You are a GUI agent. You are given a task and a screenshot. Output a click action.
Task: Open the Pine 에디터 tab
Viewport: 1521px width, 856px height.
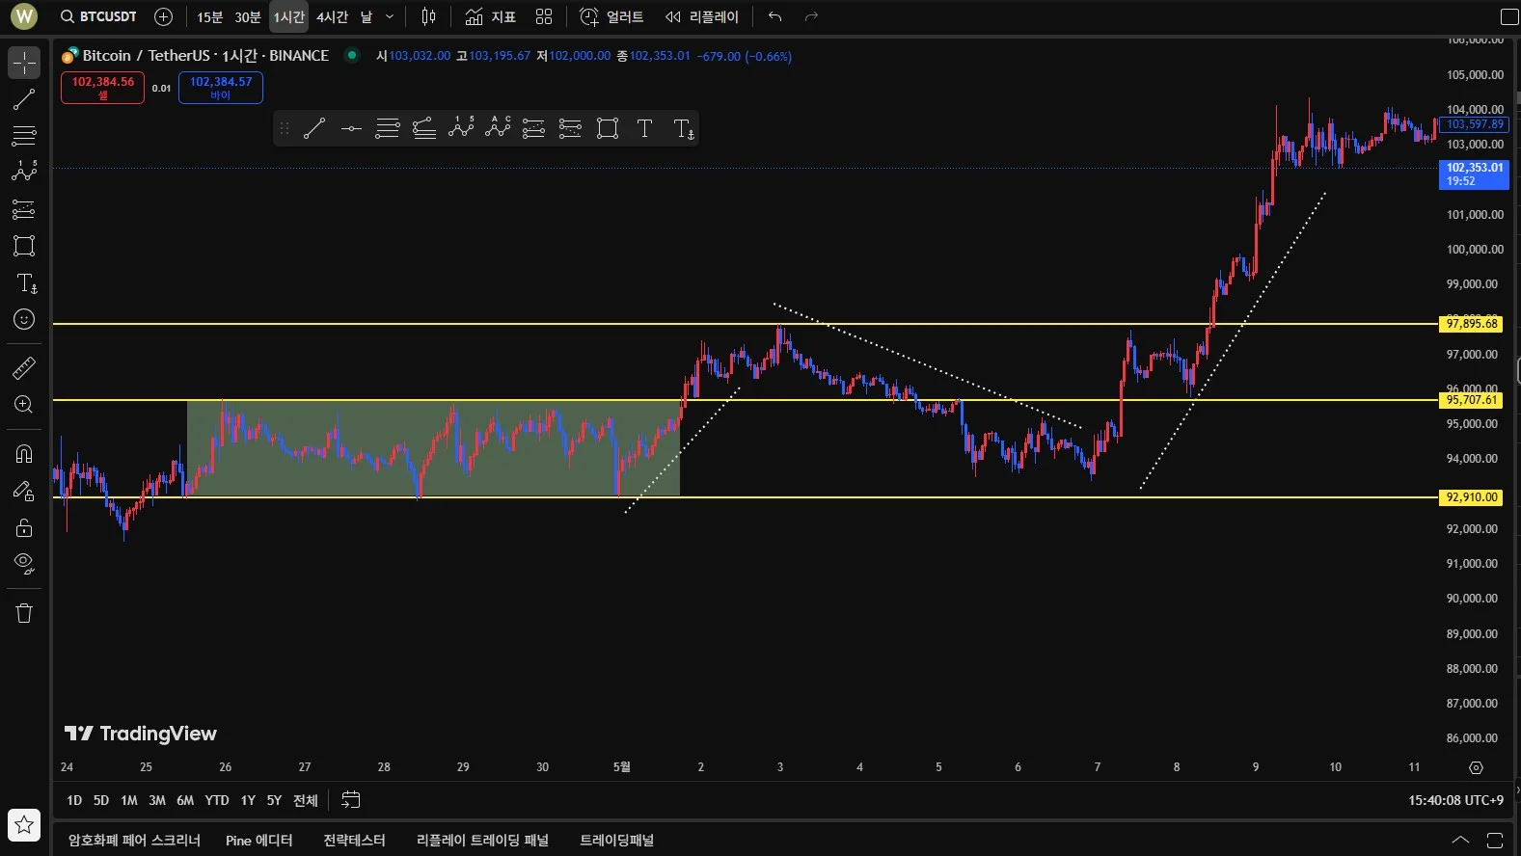(x=258, y=841)
